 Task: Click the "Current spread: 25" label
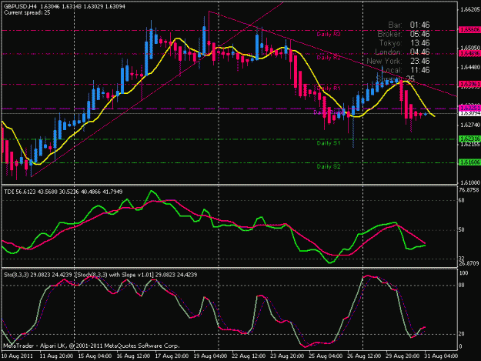pyautogui.click(x=27, y=13)
